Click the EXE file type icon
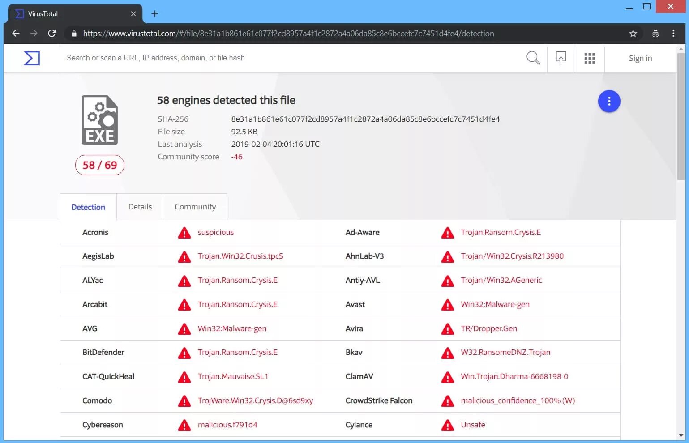 tap(100, 120)
